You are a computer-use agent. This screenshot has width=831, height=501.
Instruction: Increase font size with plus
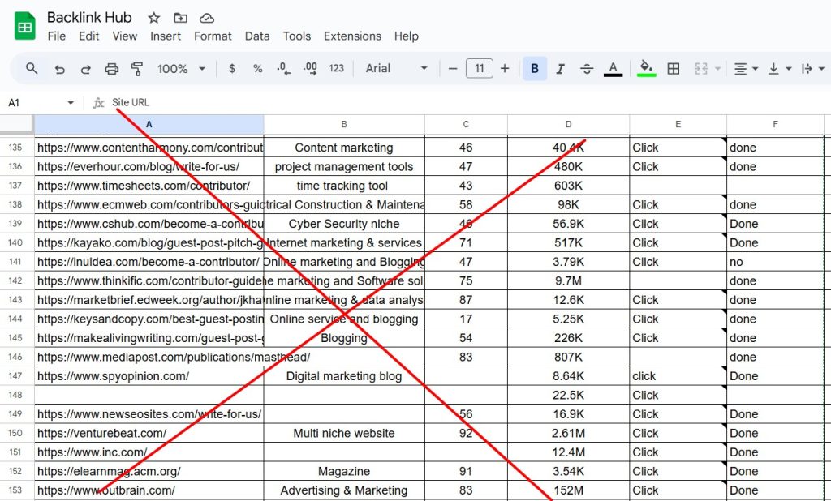(505, 68)
